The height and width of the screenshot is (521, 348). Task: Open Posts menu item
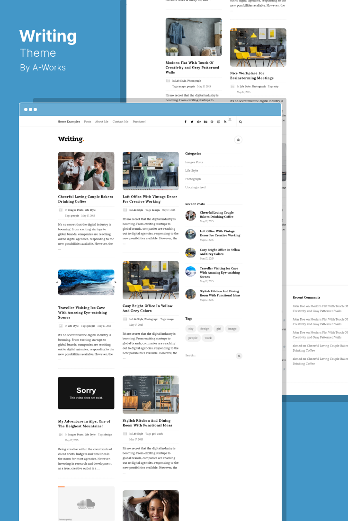(88, 122)
